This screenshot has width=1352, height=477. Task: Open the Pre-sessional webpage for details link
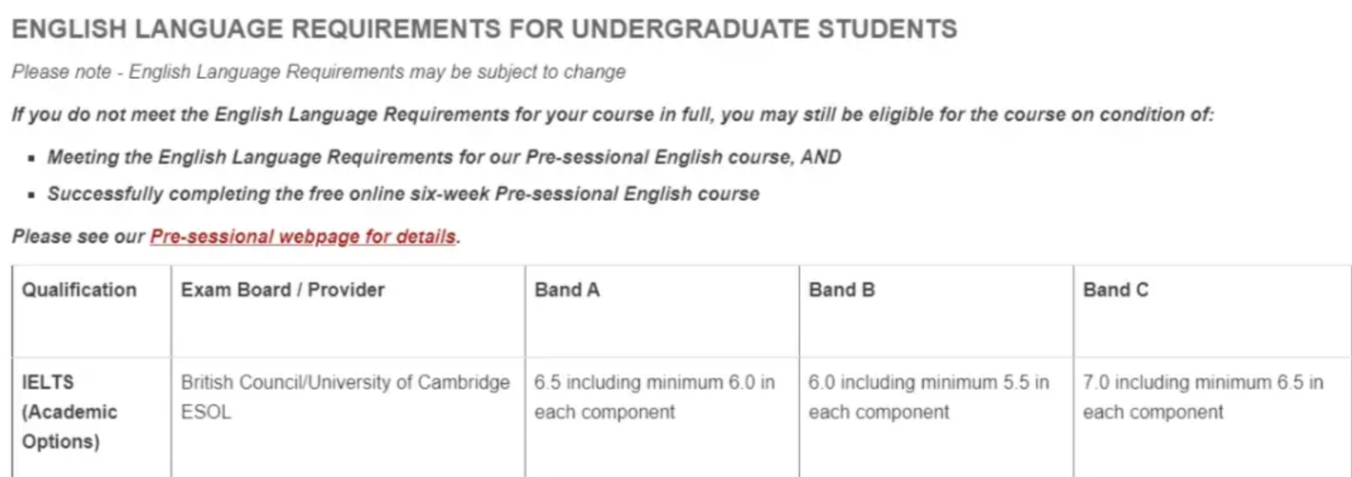coord(303,237)
